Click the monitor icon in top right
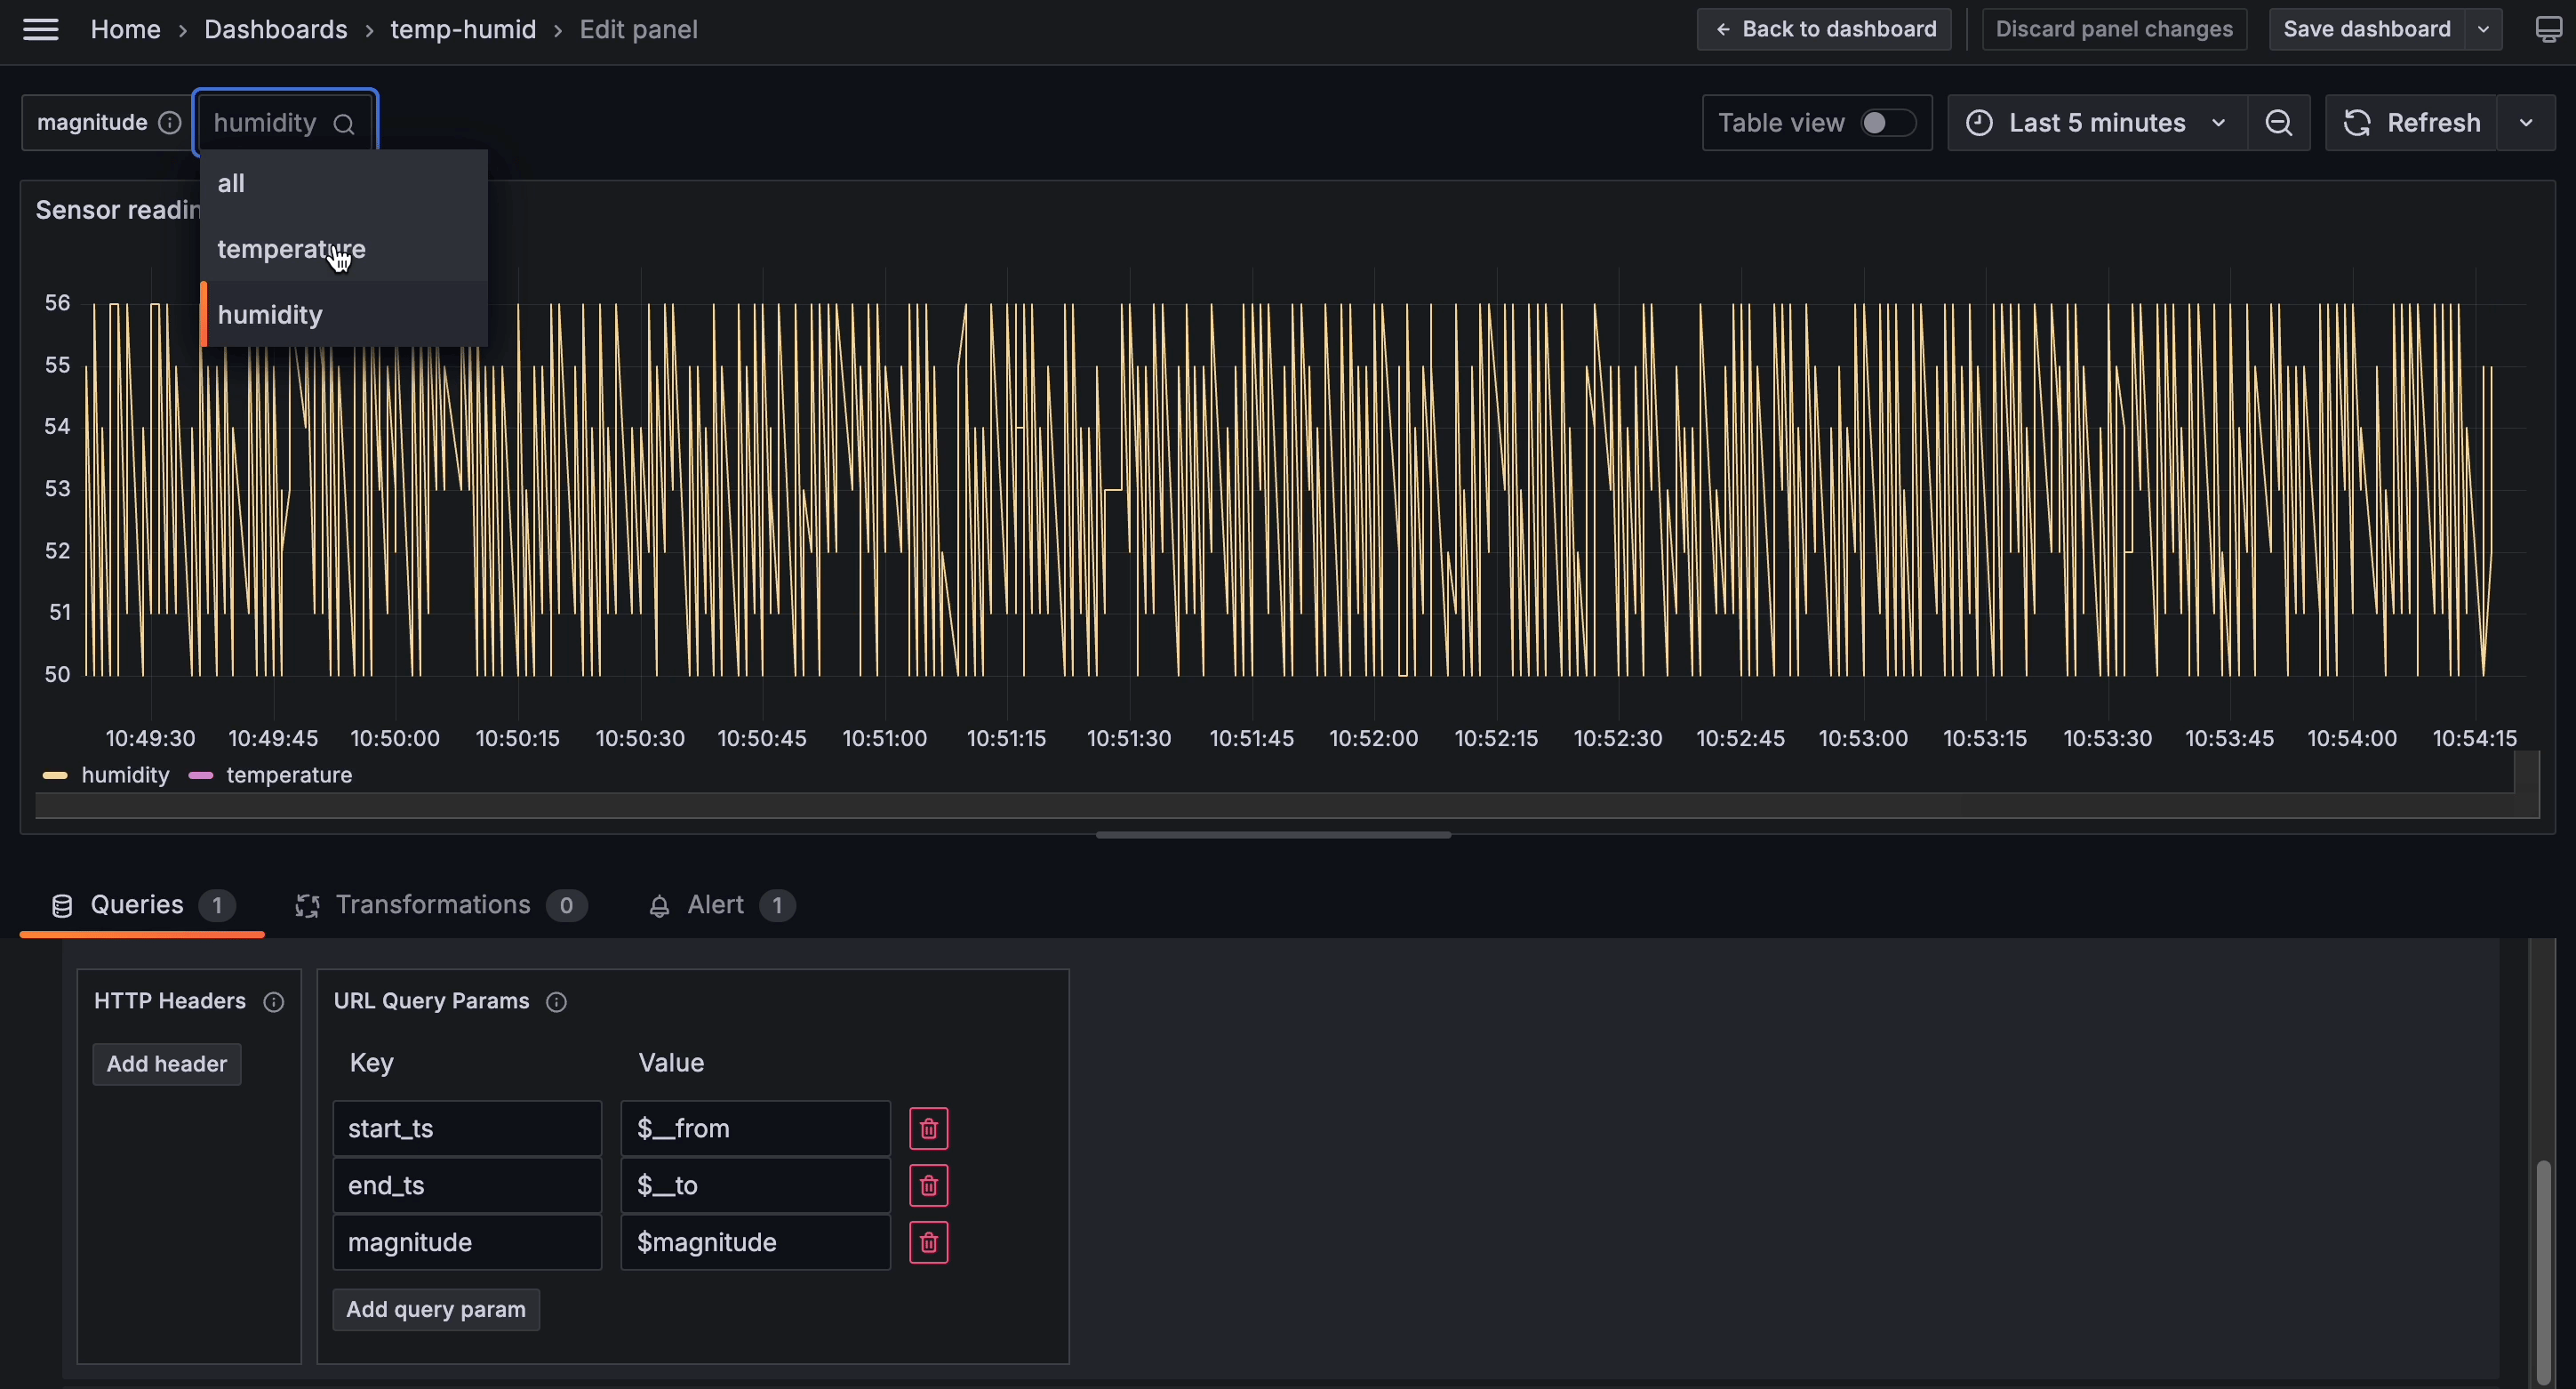The width and height of the screenshot is (2576, 1389). (x=2549, y=30)
